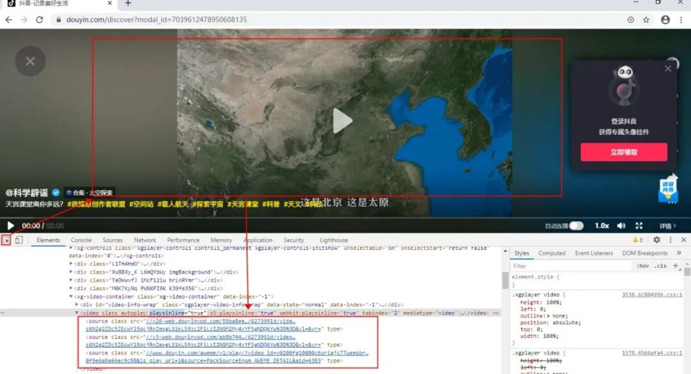Open the blue survey envelope icon
Image resolution: width=691 pixels, height=374 pixels.
point(668,189)
